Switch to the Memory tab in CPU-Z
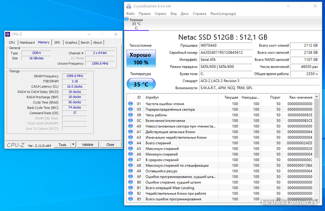 (x=43, y=42)
